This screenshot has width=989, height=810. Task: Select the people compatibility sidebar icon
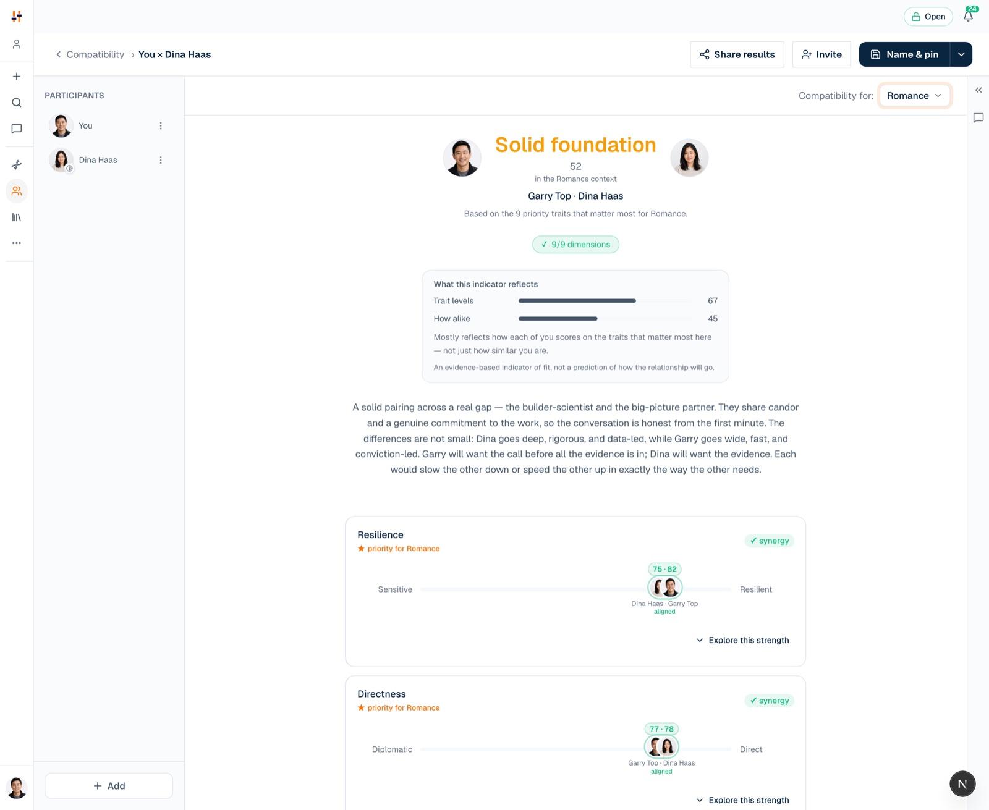[x=17, y=191]
